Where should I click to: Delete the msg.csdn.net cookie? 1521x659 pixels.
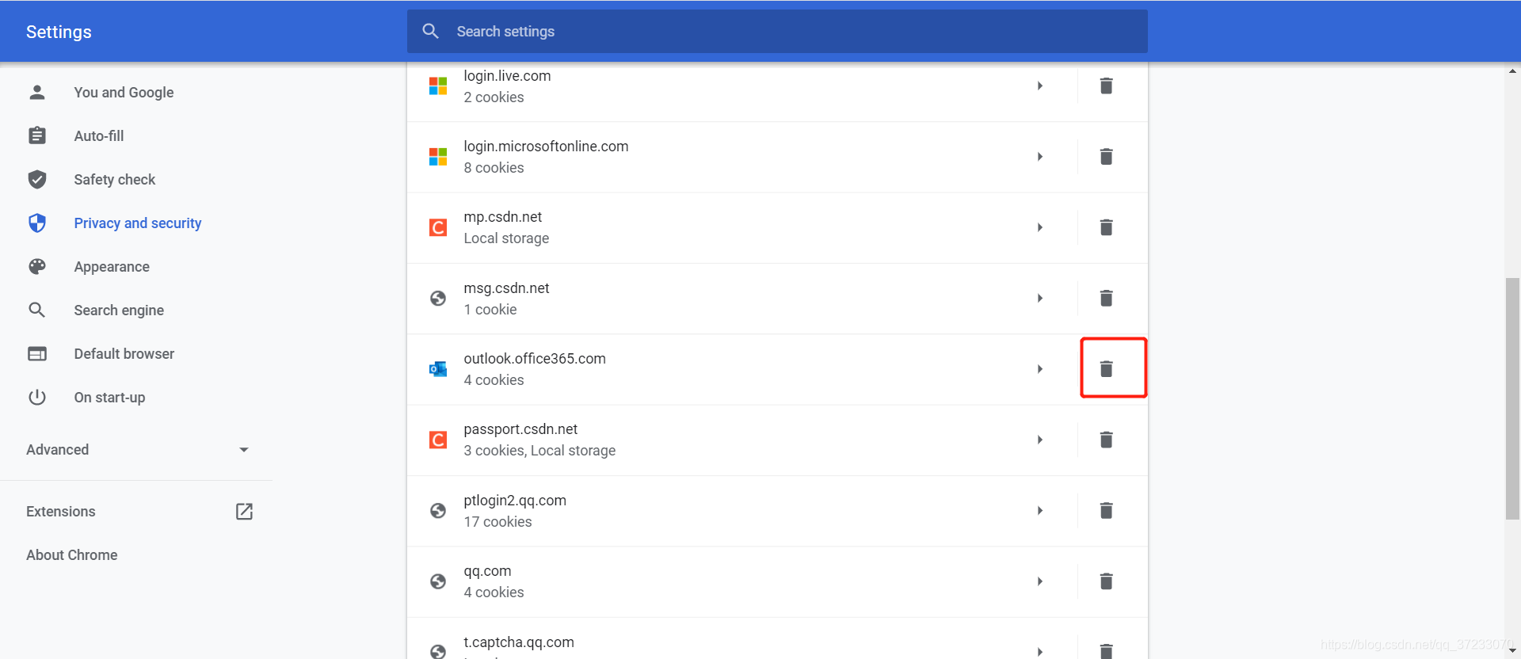tap(1106, 298)
